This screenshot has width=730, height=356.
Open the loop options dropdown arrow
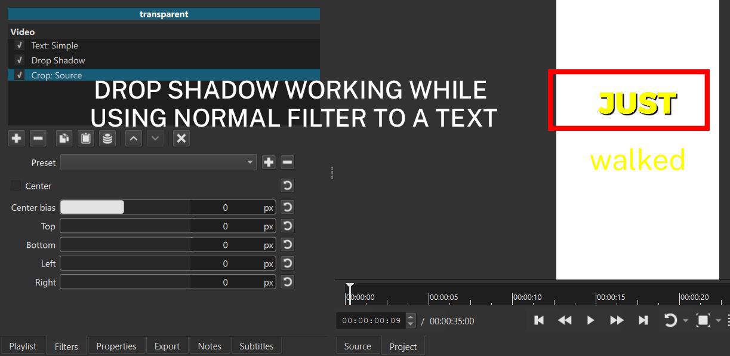pyautogui.click(x=685, y=321)
